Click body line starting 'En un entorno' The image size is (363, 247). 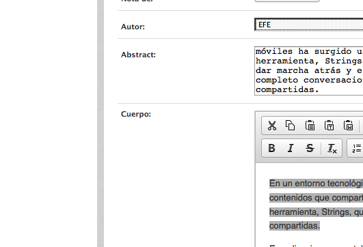tap(316, 184)
